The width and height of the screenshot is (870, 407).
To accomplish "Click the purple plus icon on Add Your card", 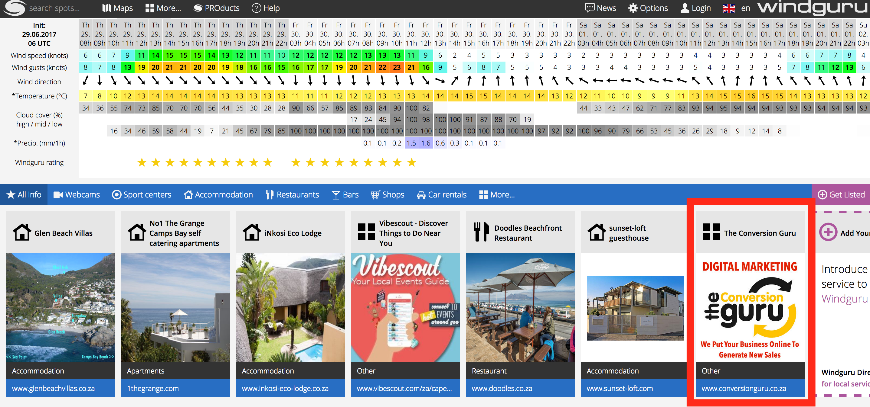I will pos(828,232).
